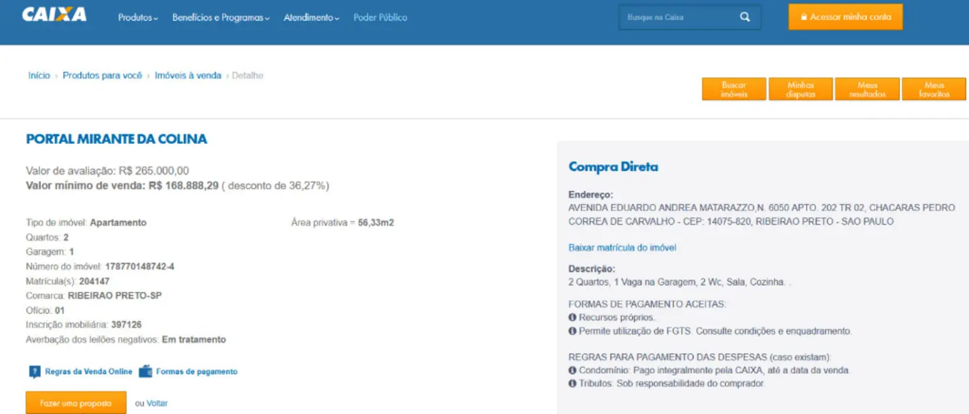Open the Atendimento dropdown
This screenshot has width=969, height=414.
tap(311, 18)
